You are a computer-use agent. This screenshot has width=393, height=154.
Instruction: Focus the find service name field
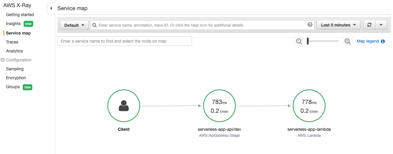pyautogui.click(x=125, y=41)
